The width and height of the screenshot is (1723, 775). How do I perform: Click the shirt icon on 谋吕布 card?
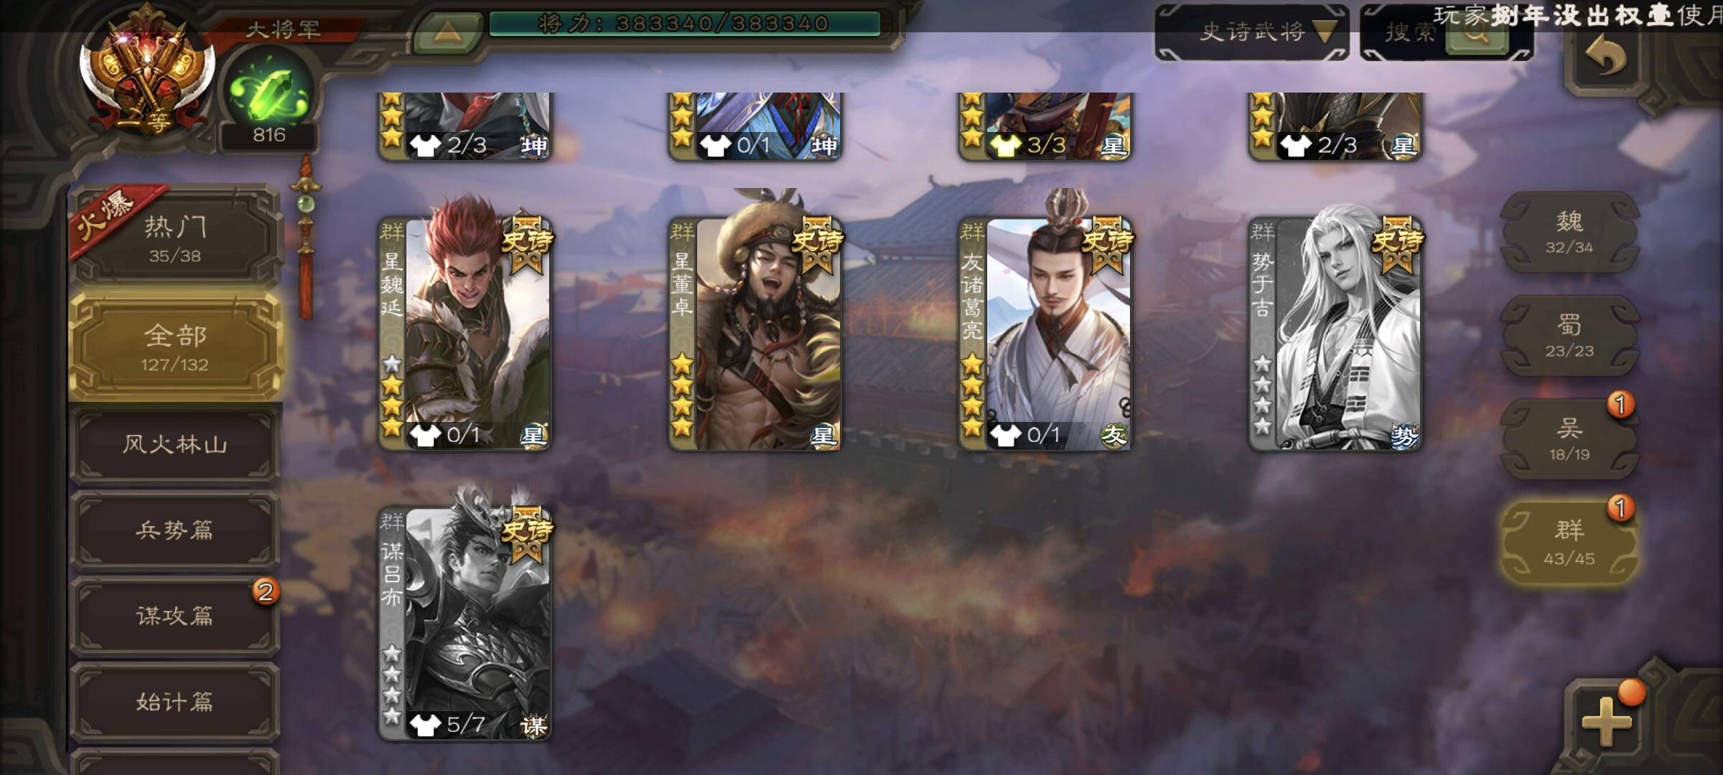coord(425,723)
